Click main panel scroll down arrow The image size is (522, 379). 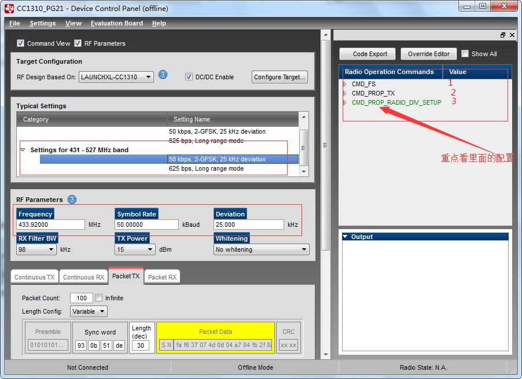coord(326,355)
